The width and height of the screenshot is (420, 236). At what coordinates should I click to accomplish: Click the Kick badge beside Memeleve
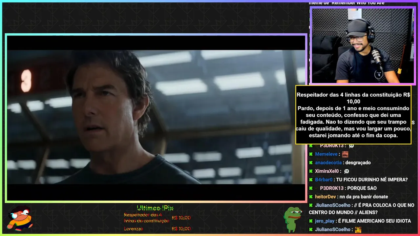click(311, 154)
